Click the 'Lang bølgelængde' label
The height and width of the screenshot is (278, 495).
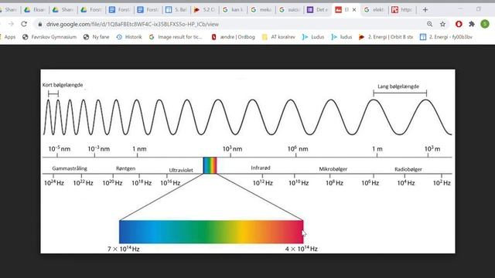398,86
